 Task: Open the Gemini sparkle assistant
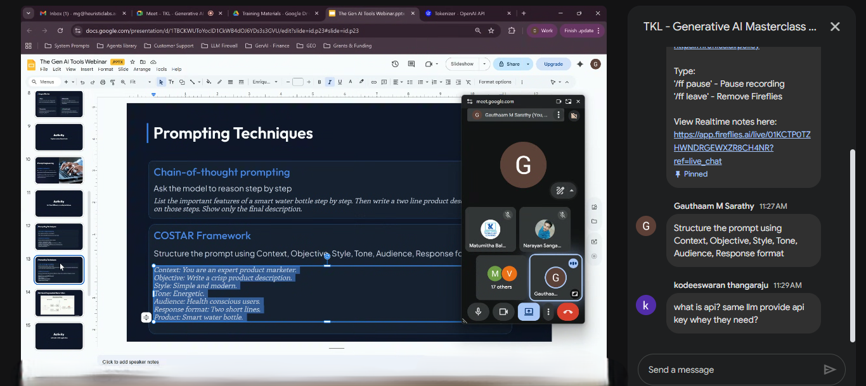pos(580,64)
